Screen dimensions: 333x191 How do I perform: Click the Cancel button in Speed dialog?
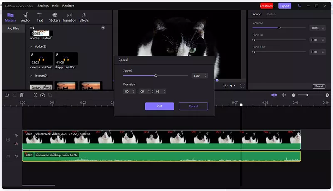[x=193, y=106]
